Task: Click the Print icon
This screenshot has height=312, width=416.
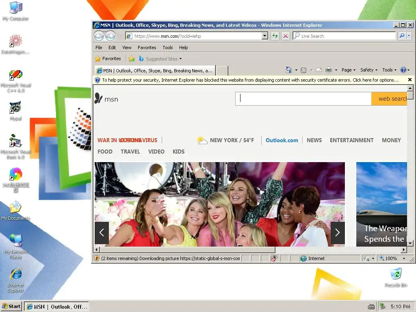Action: pyautogui.click(x=328, y=70)
